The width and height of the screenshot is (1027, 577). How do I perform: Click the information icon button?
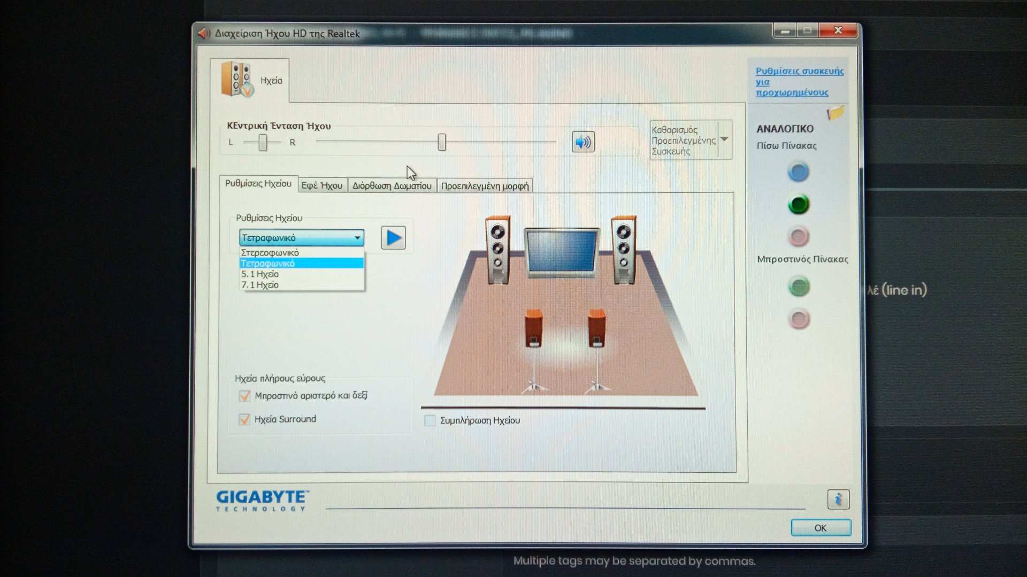838,500
